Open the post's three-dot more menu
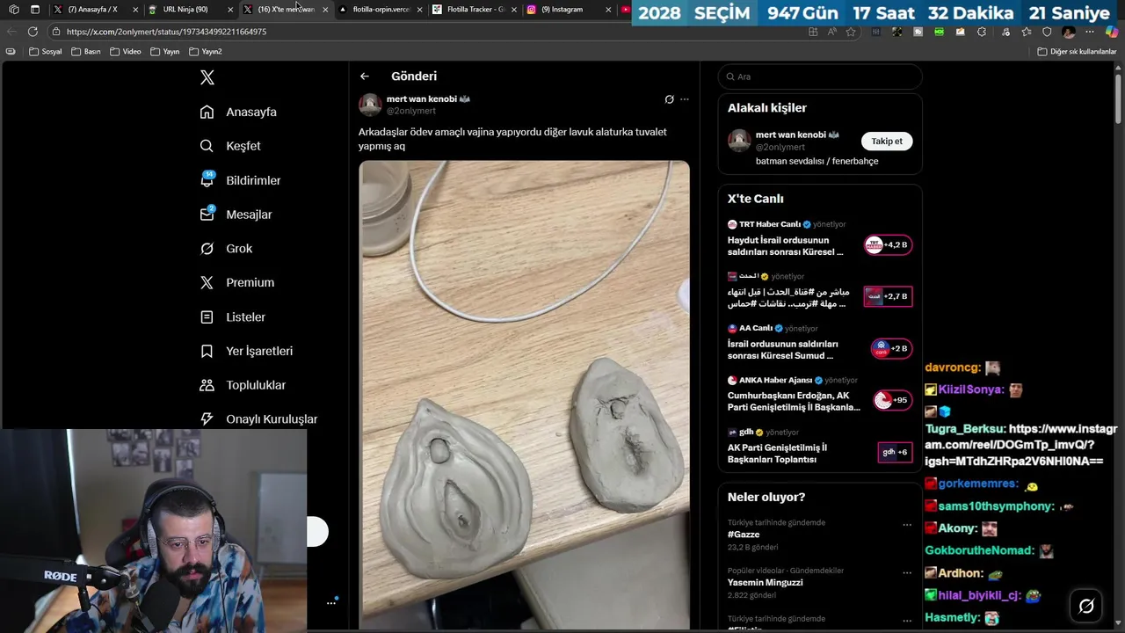The image size is (1125, 633). tap(685, 99)
